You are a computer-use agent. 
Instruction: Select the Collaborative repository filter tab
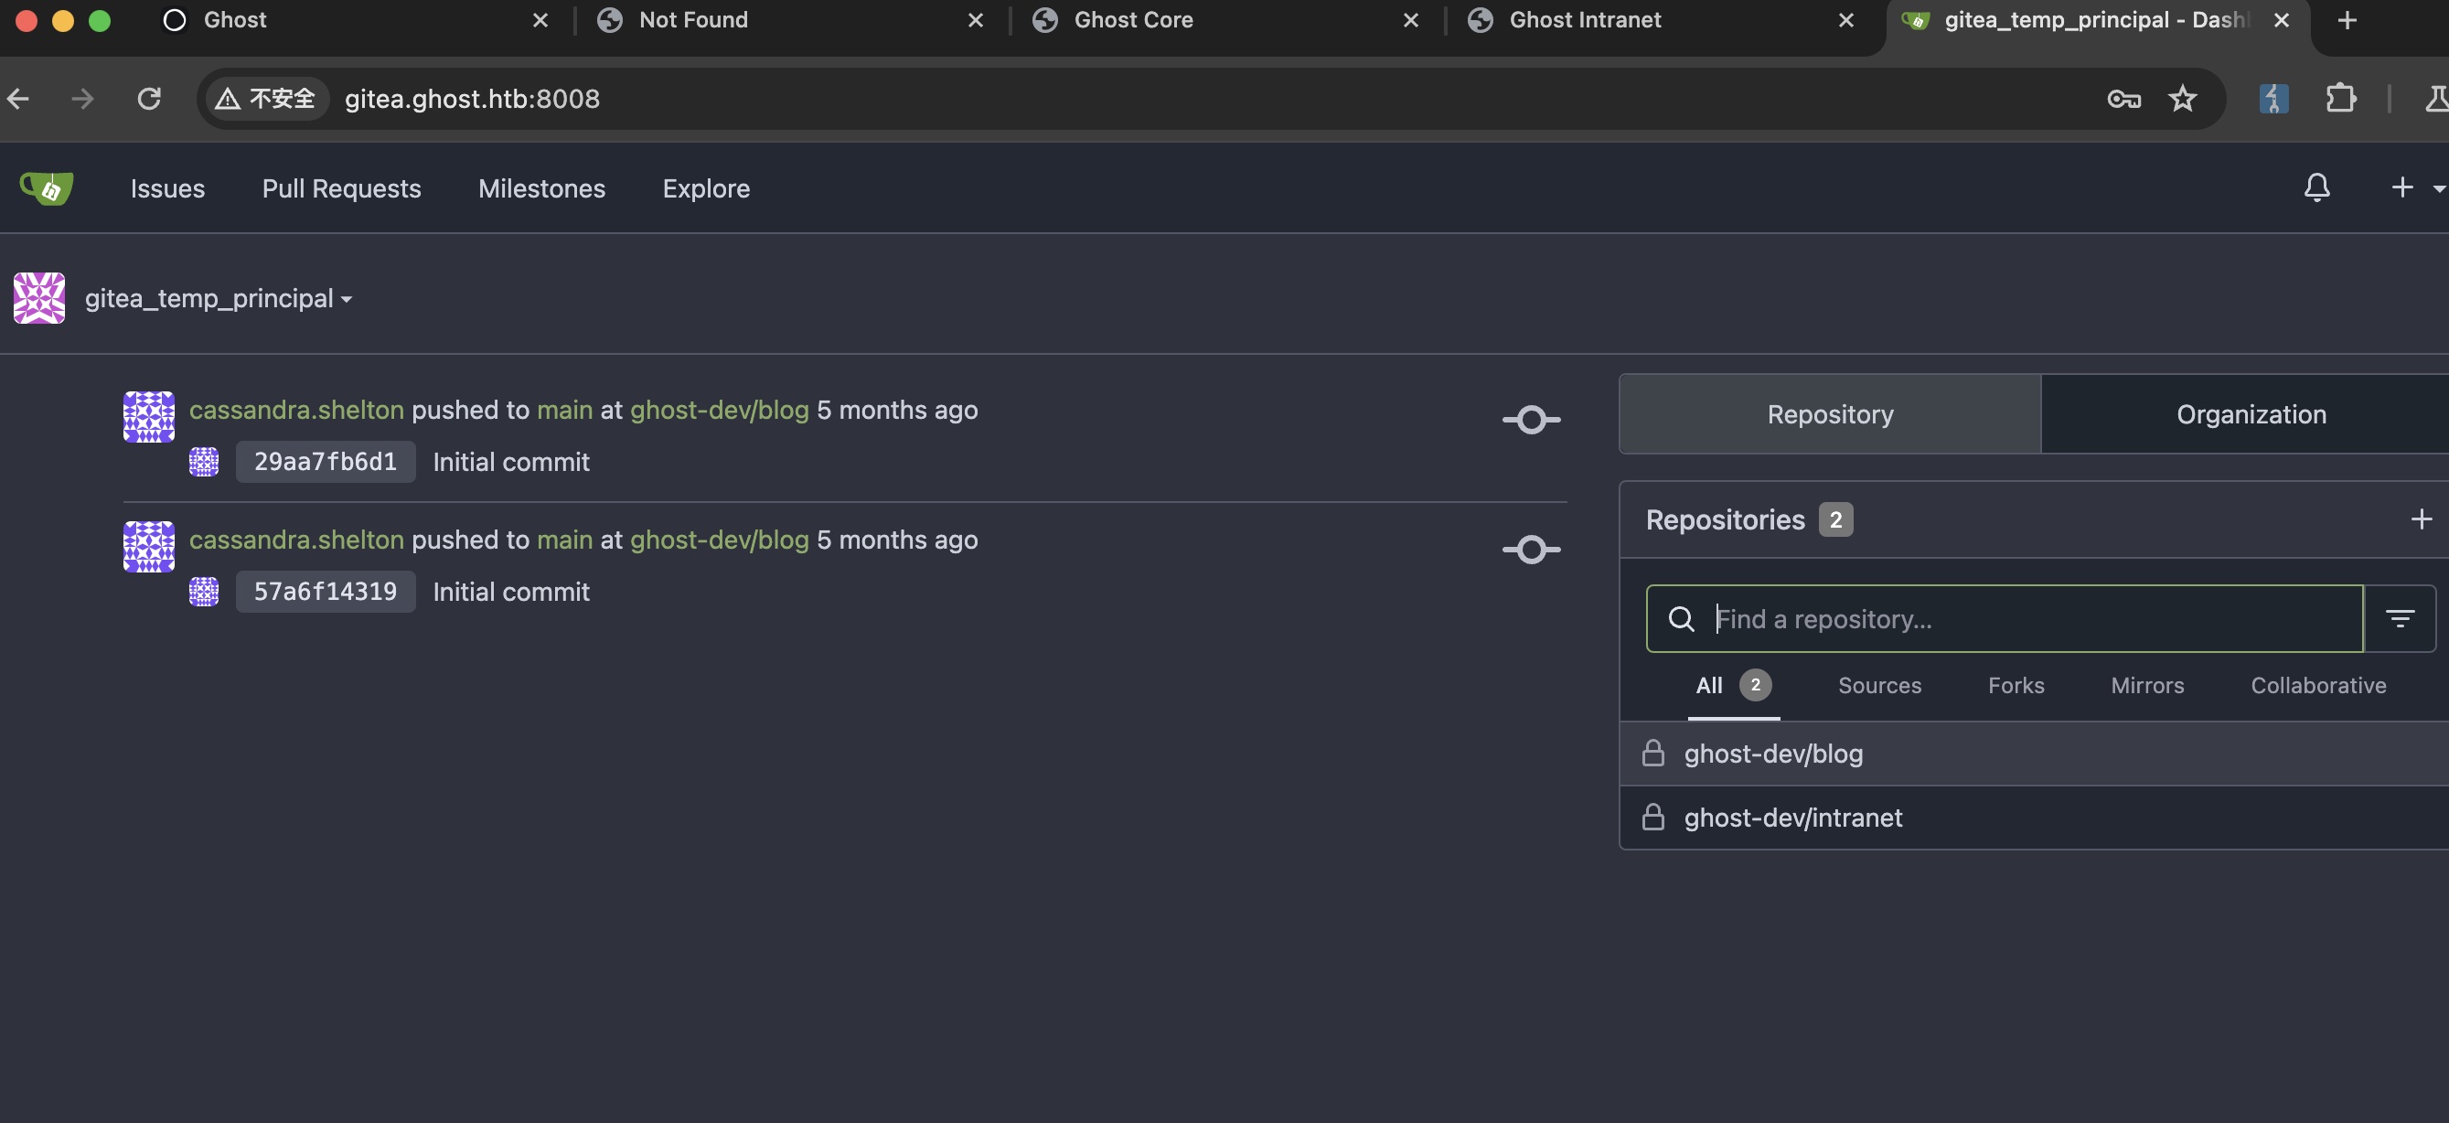click(x=2316, y=686)
